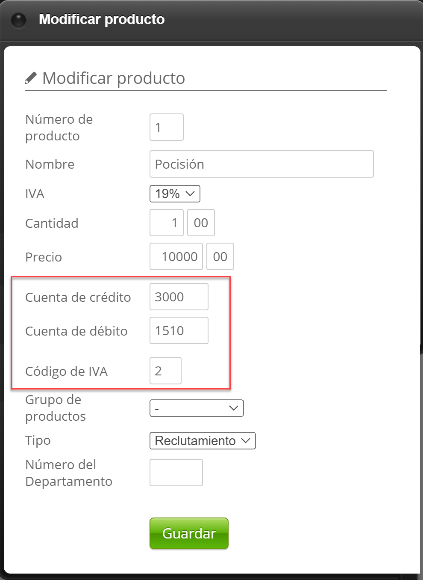
Task: Click the Precio field showing 10000
Action: click(x=176, y=256)
